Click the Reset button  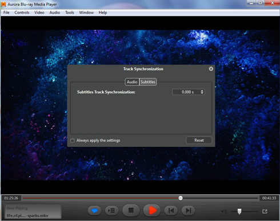[199, 140]
